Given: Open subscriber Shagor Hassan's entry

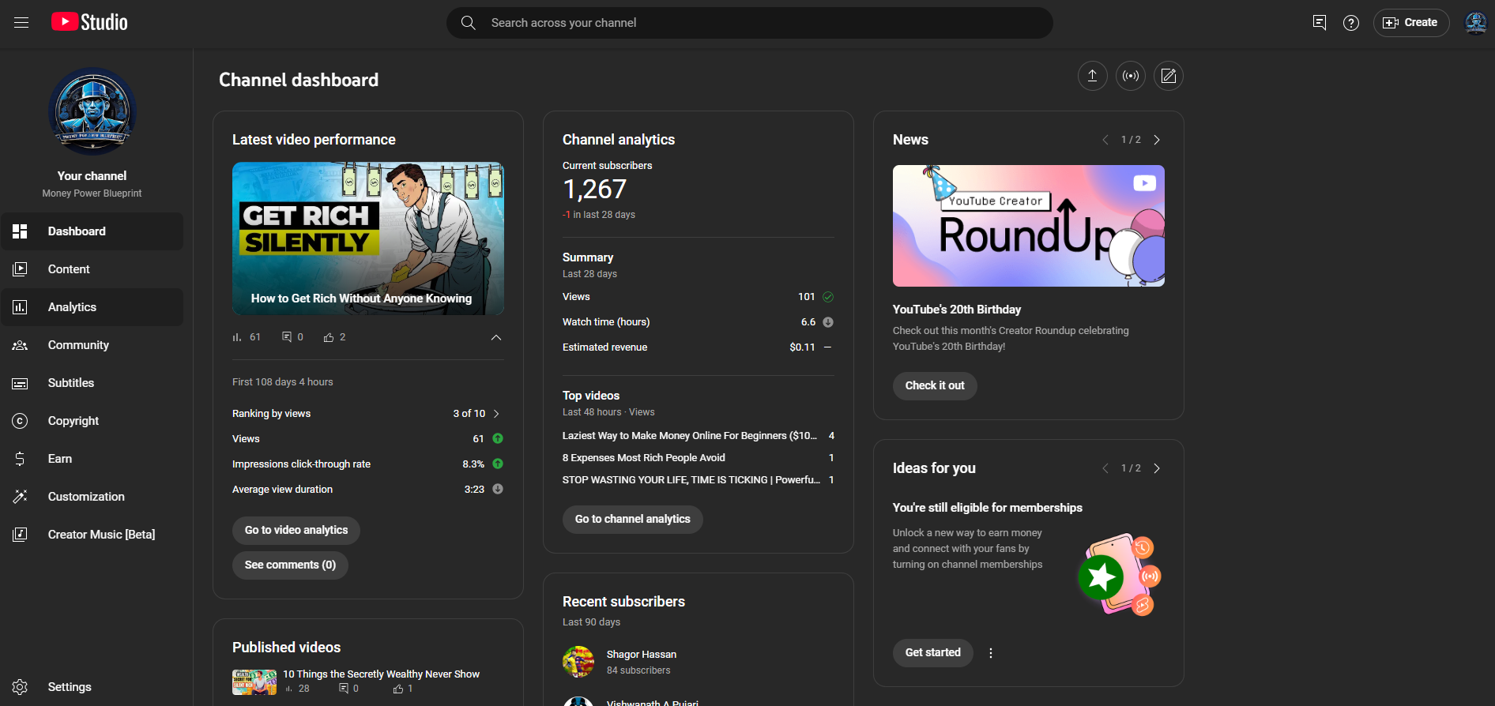Looking at the screenshot, I should (x=699, y=662).
